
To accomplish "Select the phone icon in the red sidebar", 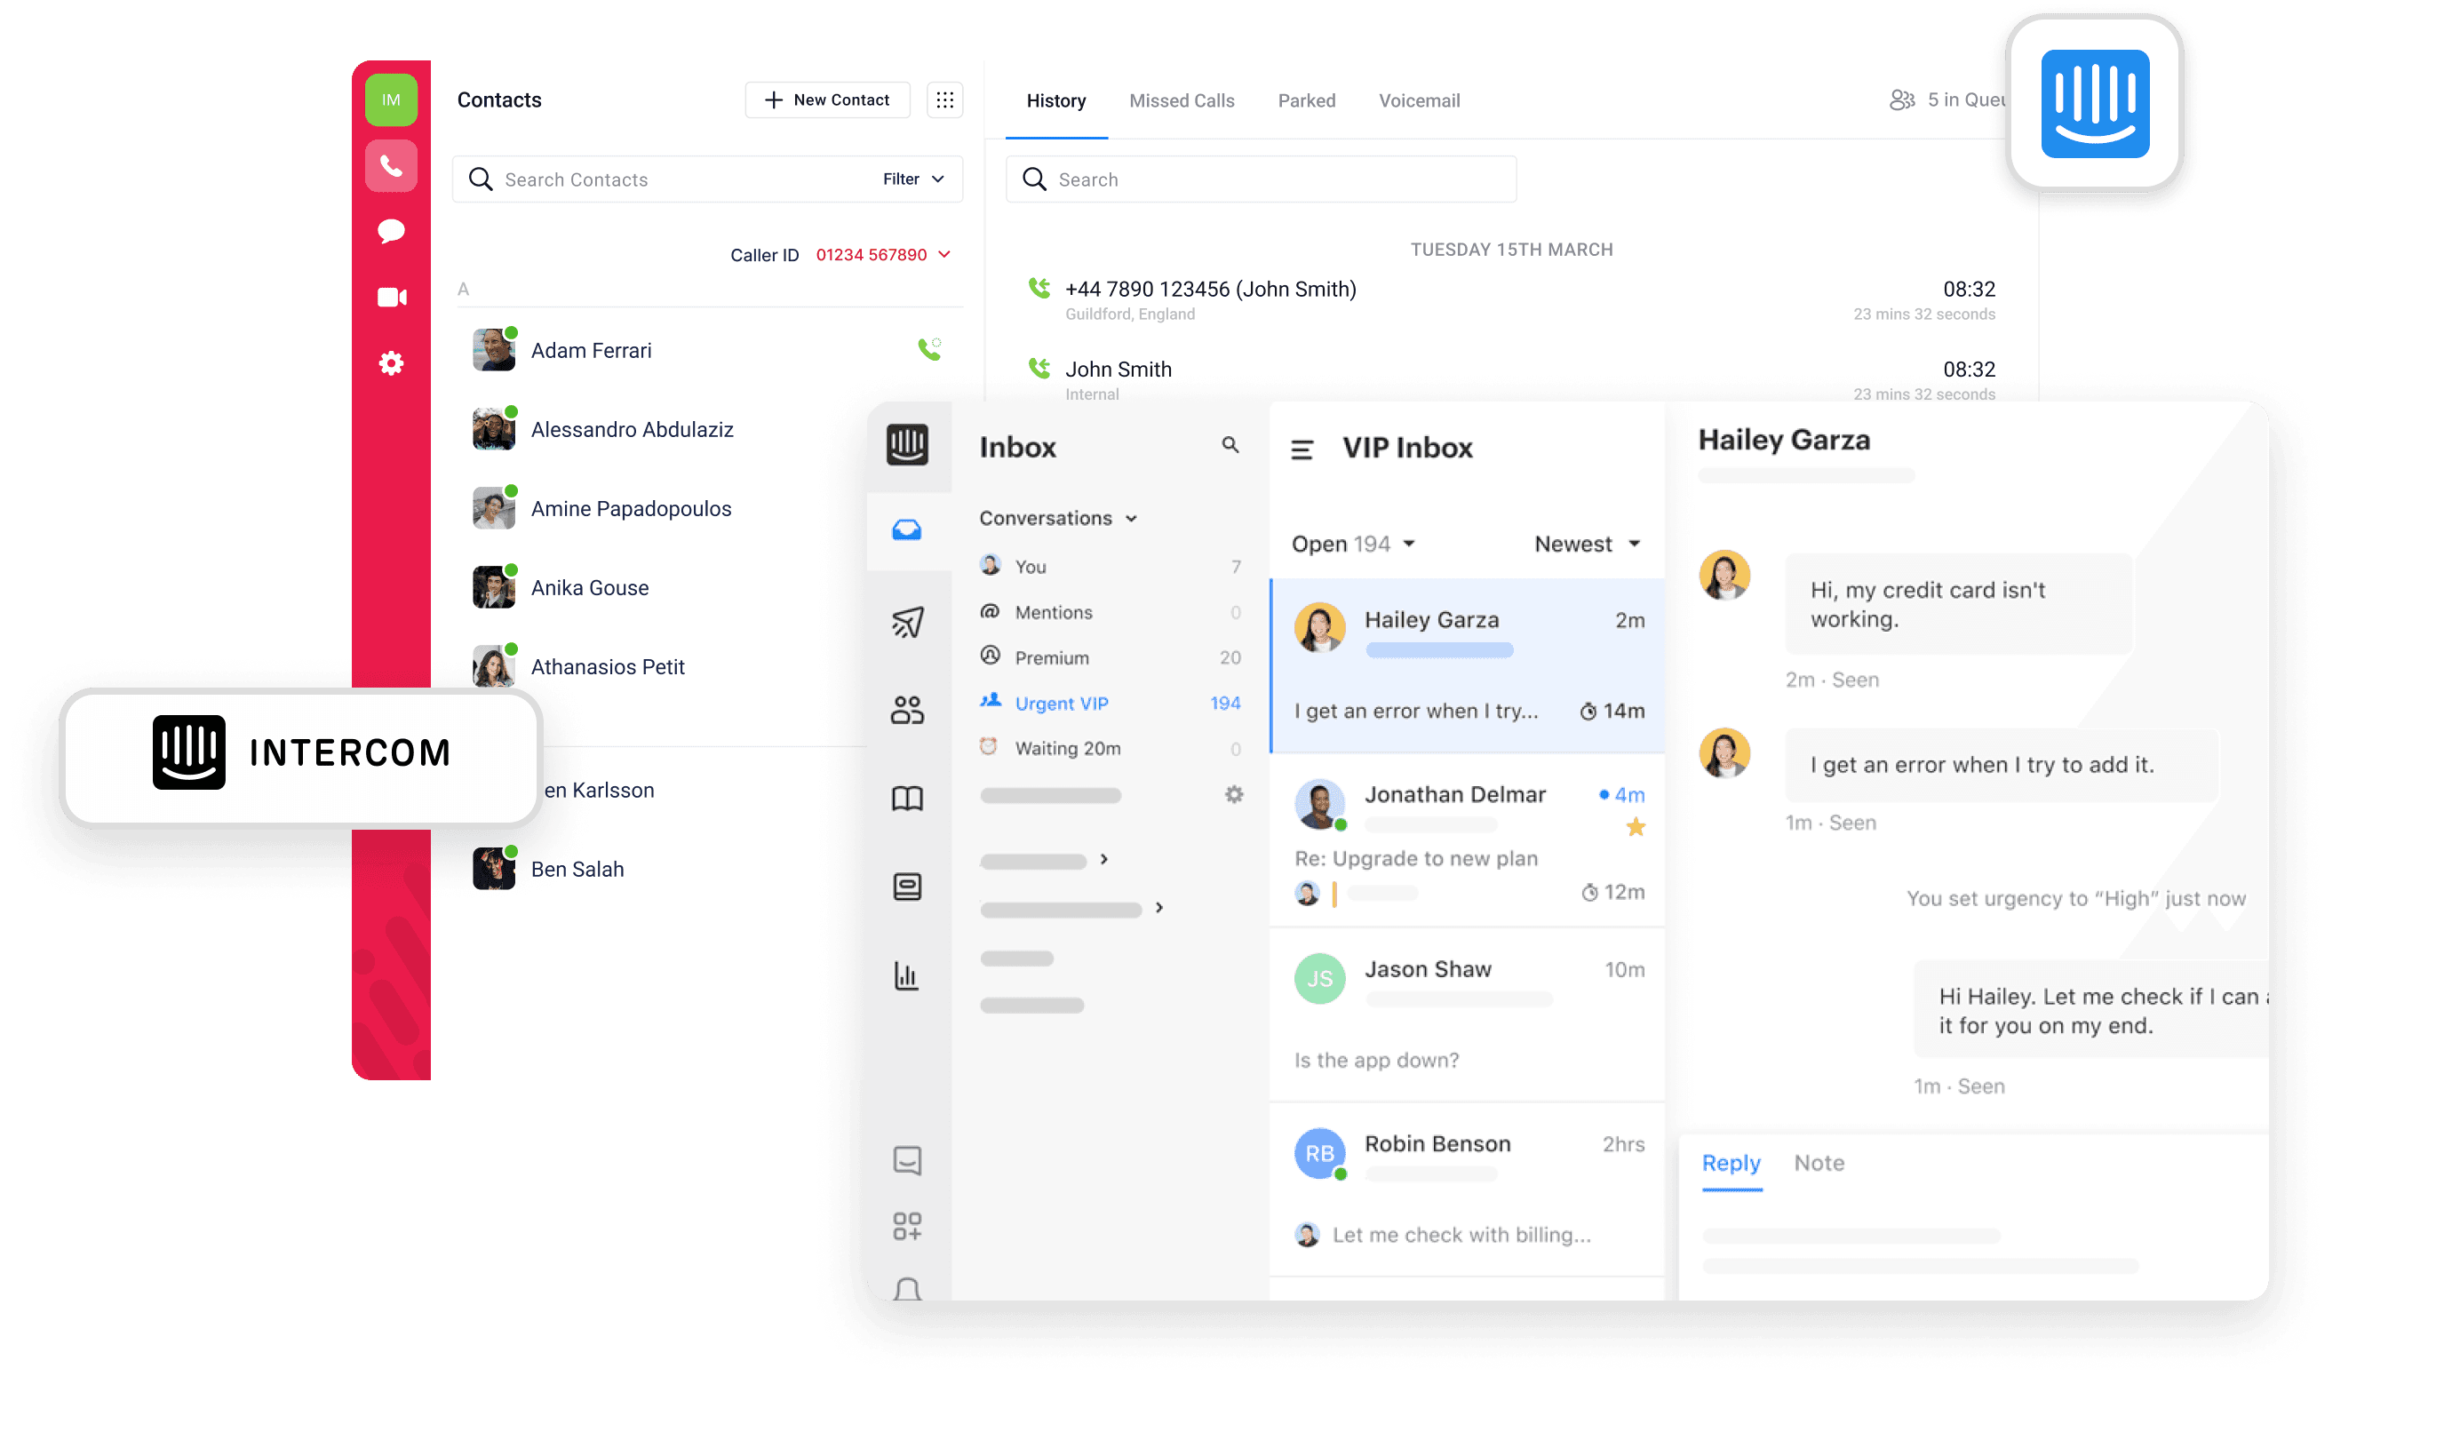I will point(391,165).
